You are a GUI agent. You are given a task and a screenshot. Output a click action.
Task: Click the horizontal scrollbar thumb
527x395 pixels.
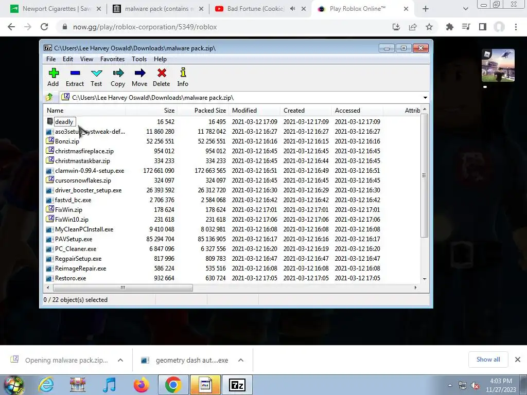click(122, 288)
